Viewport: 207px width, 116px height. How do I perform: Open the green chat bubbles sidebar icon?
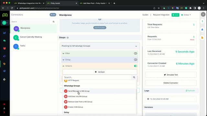pos(5,41)
